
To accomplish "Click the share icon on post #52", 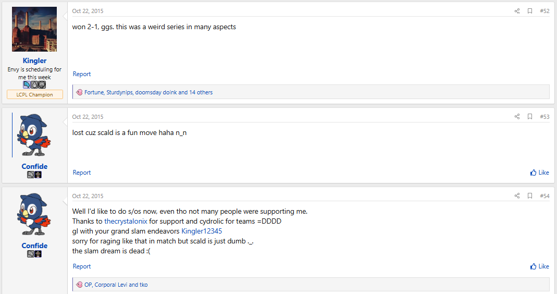I will (x=517, y=11).
